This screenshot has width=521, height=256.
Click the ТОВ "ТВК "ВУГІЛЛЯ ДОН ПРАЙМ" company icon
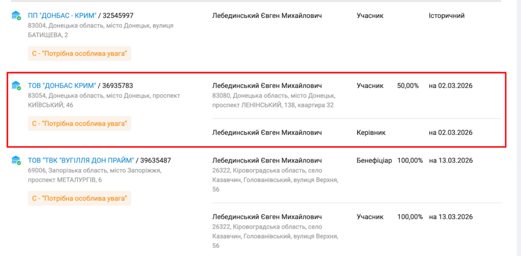16,160
